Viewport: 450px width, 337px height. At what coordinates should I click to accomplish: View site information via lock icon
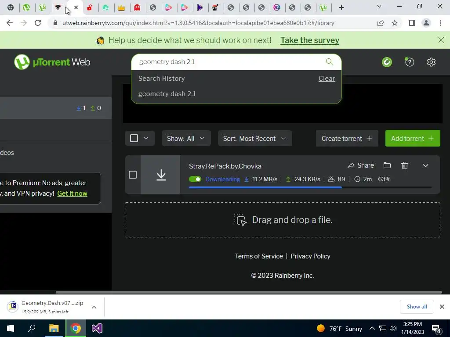[55, 23]
